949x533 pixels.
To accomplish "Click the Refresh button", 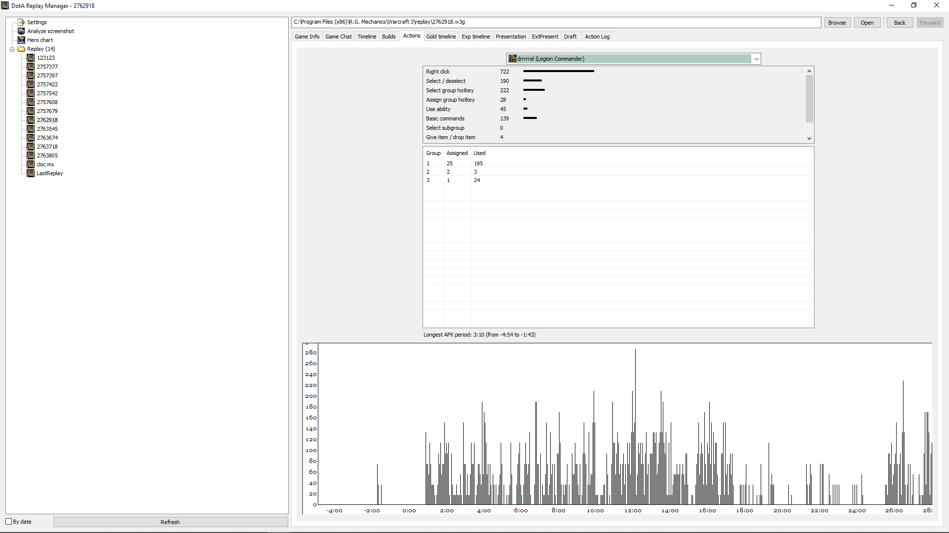I will (x=170, y=522).
